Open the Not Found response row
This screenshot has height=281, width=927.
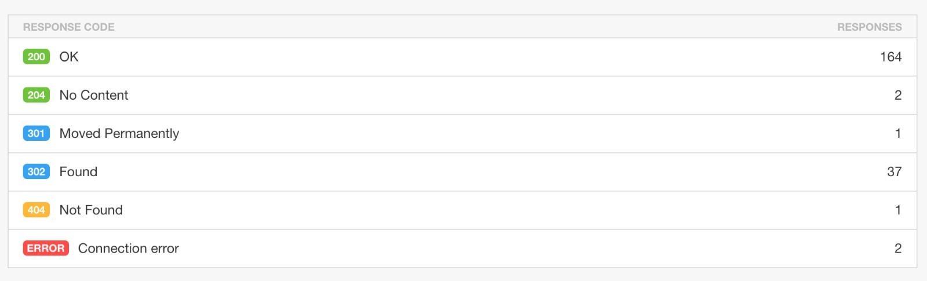click(462, 210)
